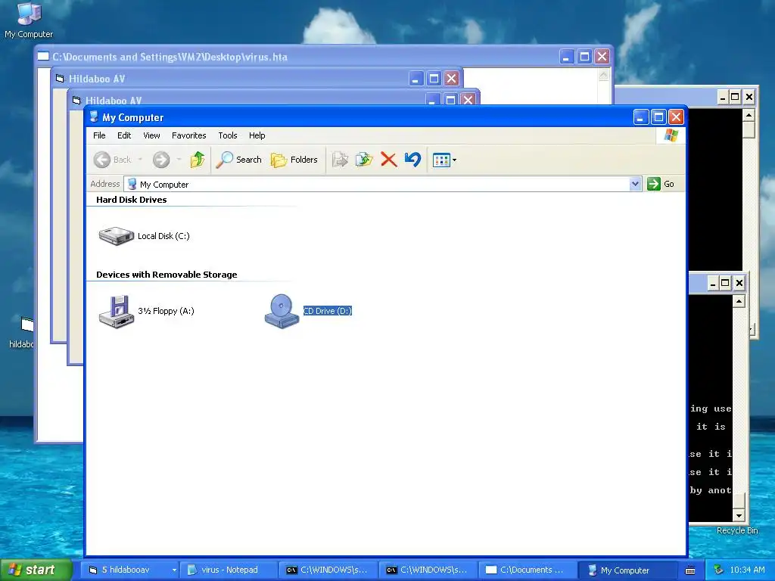The image size is (775, 581).
Task: Switch to first C:\WINDOWS\s... taskbar button
Action: click(328, 570)
